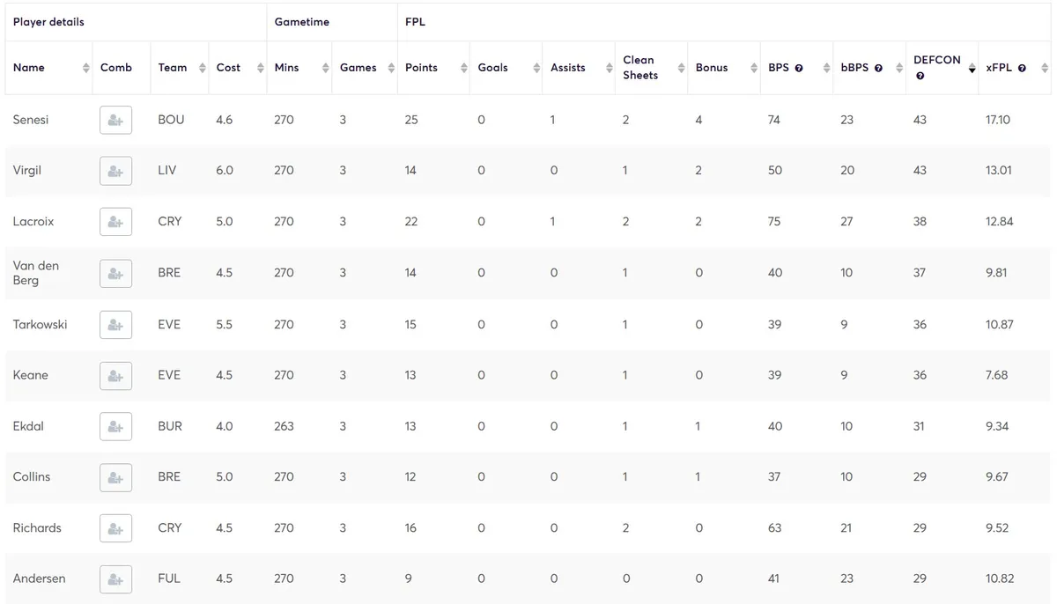Select player name Andersen
Viewport: 1057px width, 604px height.
[x=40, y=579]
